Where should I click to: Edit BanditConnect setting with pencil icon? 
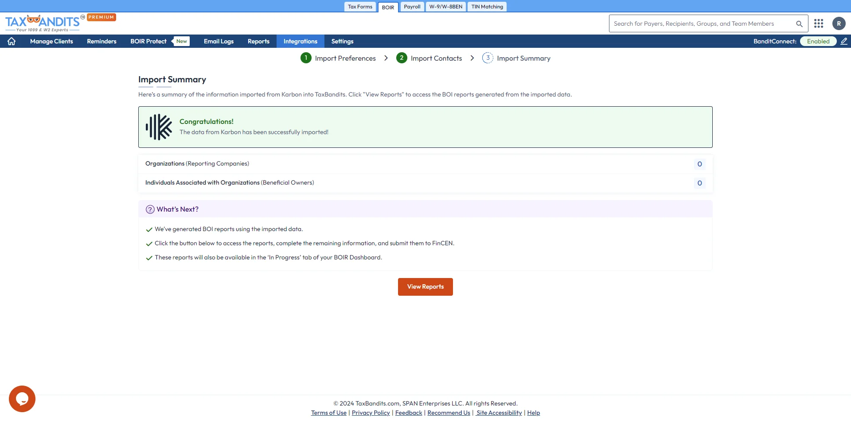[844, 41]
